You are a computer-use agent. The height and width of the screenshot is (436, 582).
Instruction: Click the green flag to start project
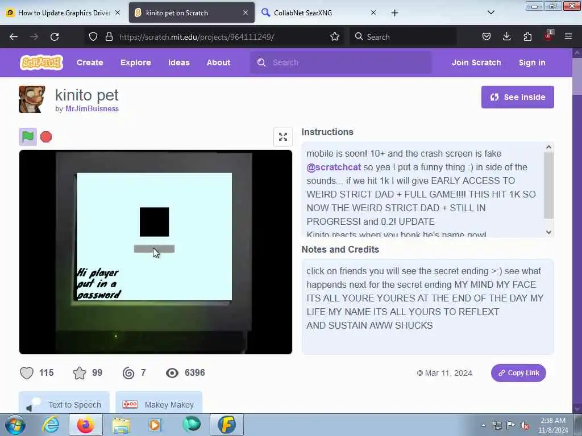click(28, 137)
